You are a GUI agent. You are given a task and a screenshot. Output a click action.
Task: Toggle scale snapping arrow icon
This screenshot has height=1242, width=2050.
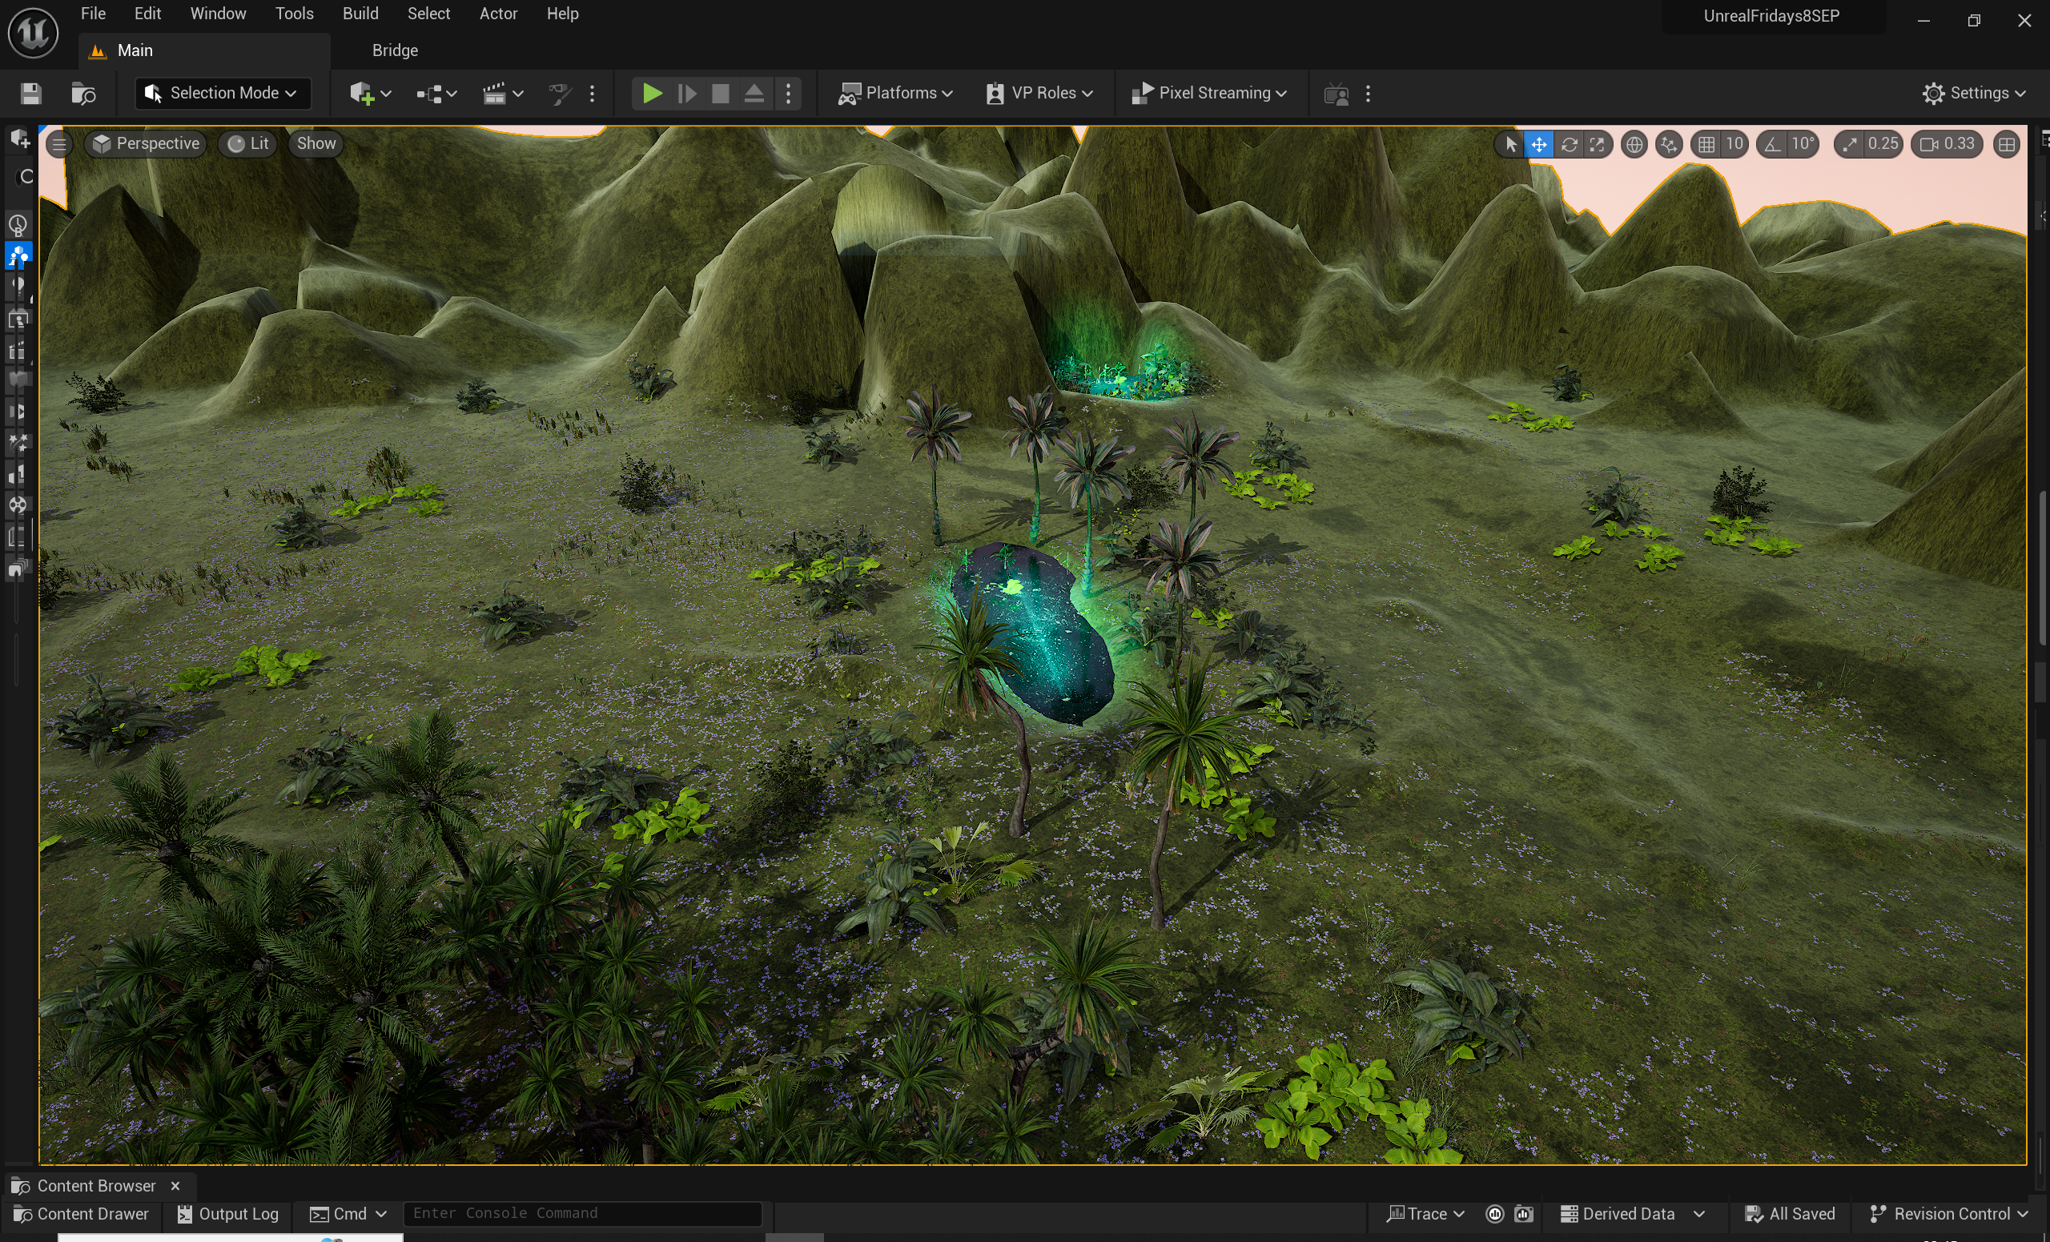coord(1850,145)
